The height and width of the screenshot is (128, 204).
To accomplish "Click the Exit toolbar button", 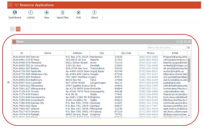I will (x=79, y=15).
